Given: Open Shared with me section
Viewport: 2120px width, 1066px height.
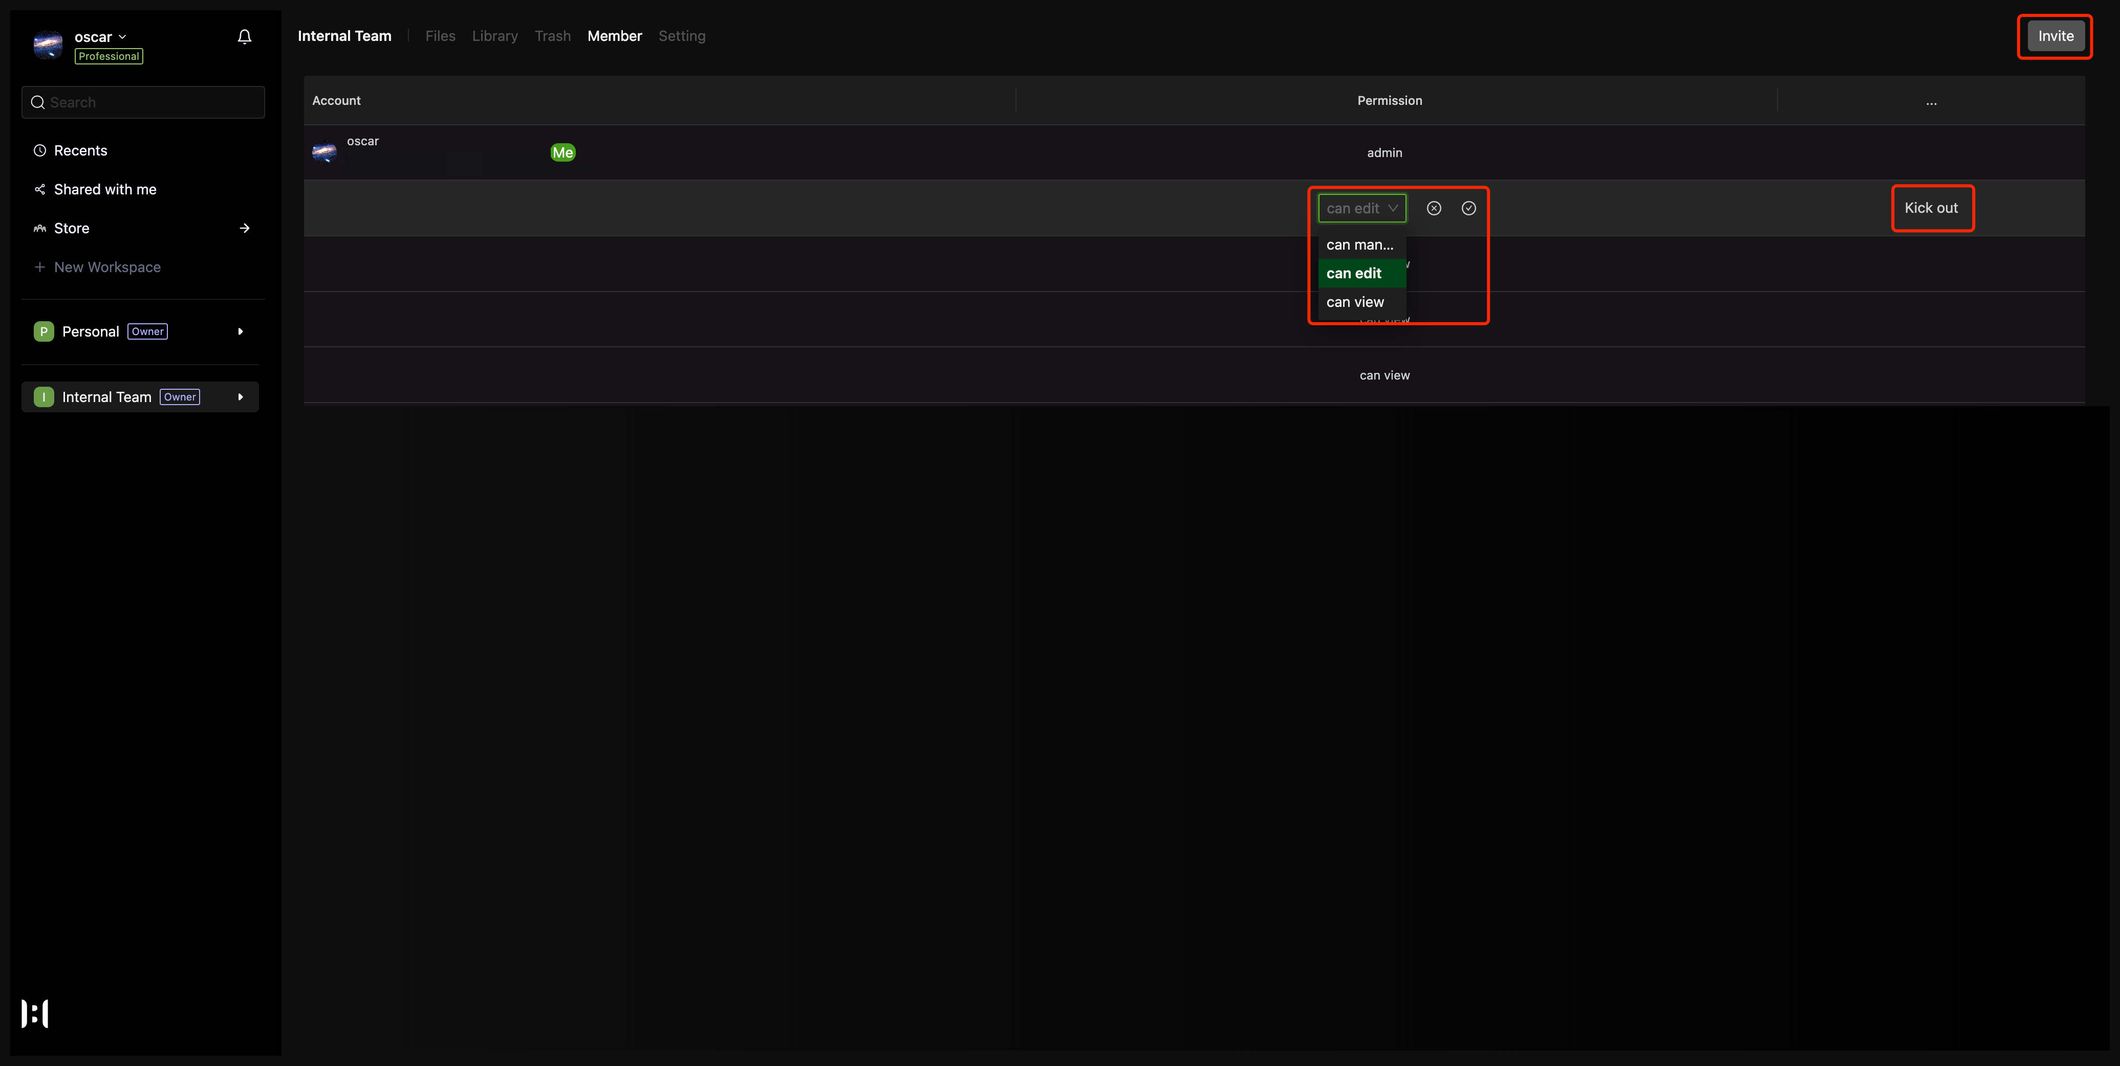Looking at the screenshot, I should point(104,189).
